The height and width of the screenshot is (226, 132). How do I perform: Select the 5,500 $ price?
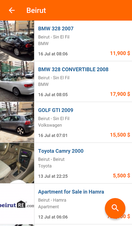pos(122,175)
